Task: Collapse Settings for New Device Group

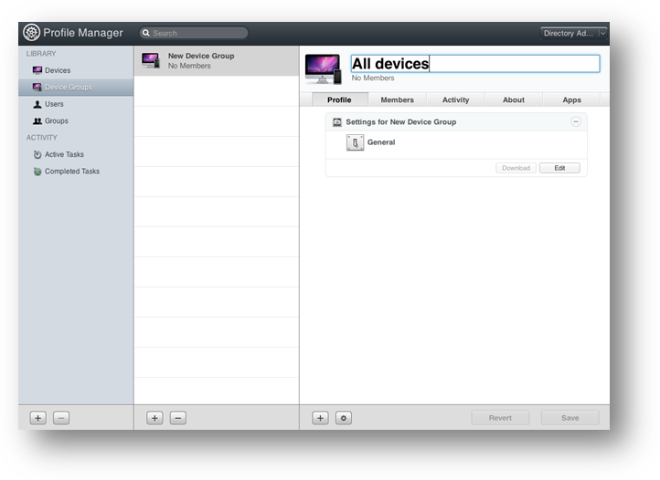Action: tap(576, 121)
